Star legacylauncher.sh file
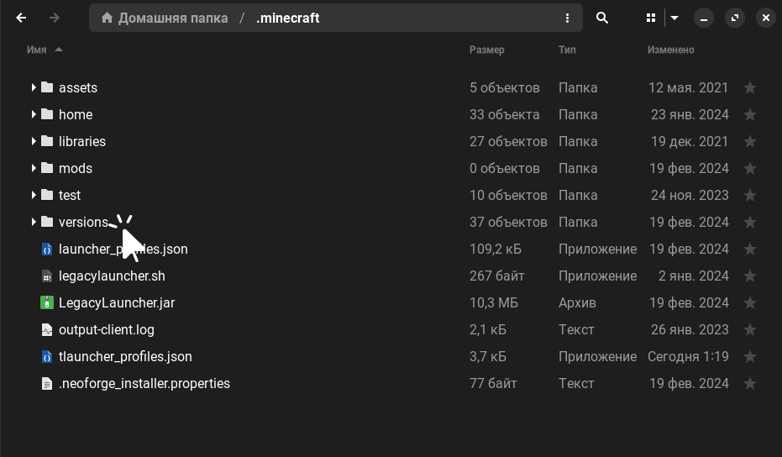The width and height of the screenshot is (782, 457). click(x=749, y=276)
